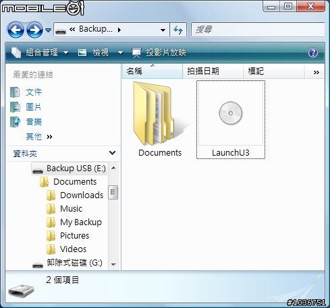This screenshot has height=308, width=330.
Task: Click the USB drive icon in details pane
Action: (21, 290)
